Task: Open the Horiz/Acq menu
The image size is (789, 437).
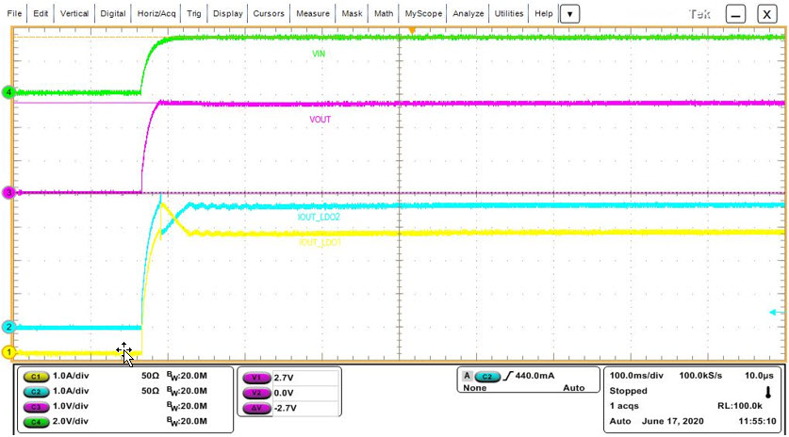Action: pos(156,13)
